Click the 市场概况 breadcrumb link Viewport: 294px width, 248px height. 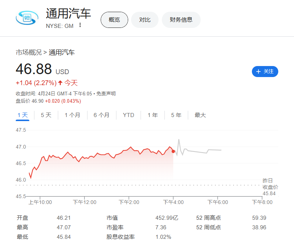29,52
